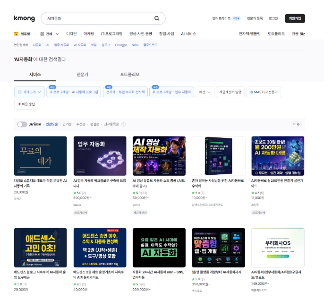Viewport: 333px width, 300px height.
Task: Click related keyword 부업
Action: tap(94, 45)
